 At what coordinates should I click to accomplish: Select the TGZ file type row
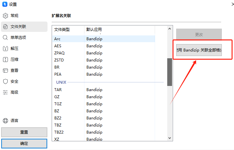coord(104,104)
